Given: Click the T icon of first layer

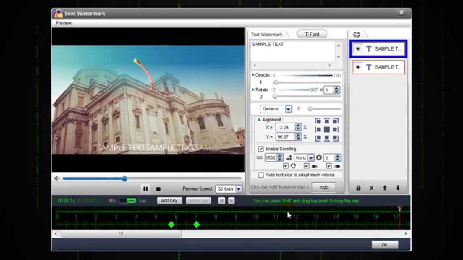Looking at the screenshot, I should click(x=369, y=49).
